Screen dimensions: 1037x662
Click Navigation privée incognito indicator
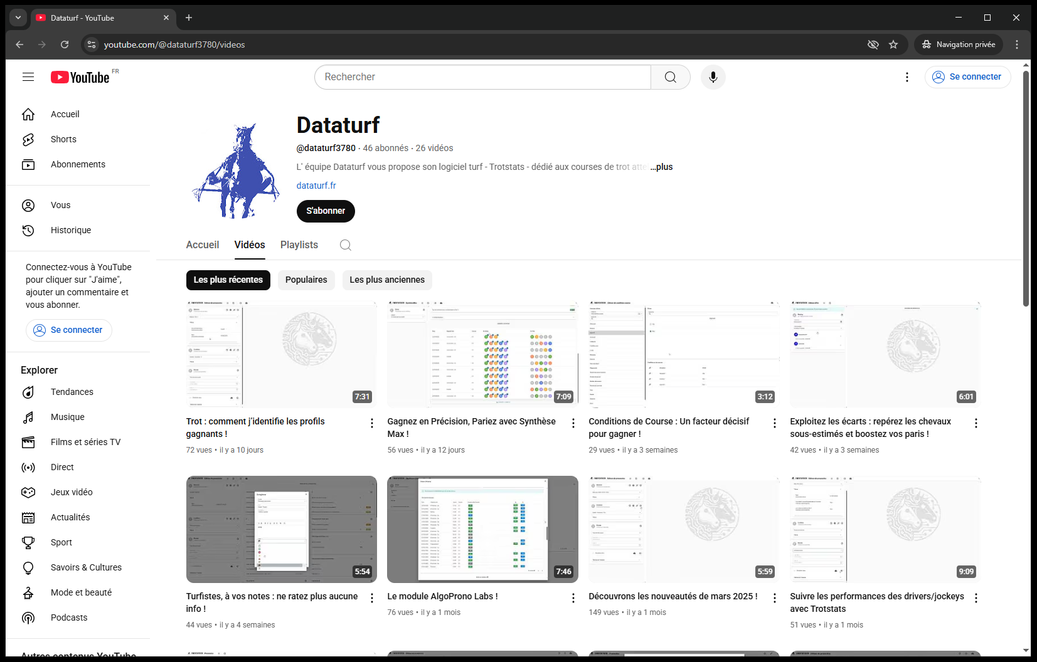click(959, 45)
